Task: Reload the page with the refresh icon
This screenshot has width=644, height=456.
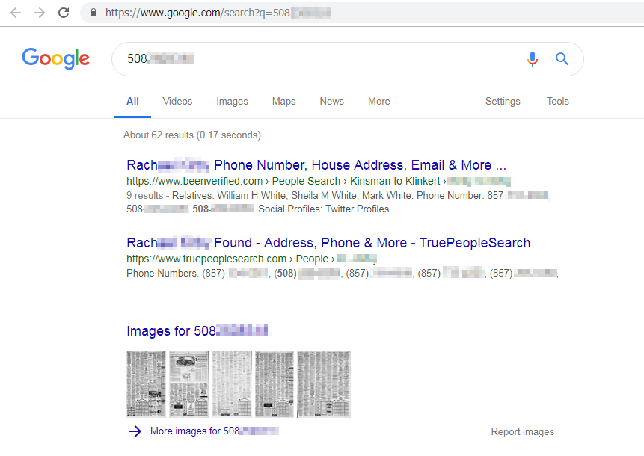Action: (x=64, y=13)
